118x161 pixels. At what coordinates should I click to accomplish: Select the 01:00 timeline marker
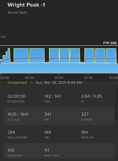59,78
